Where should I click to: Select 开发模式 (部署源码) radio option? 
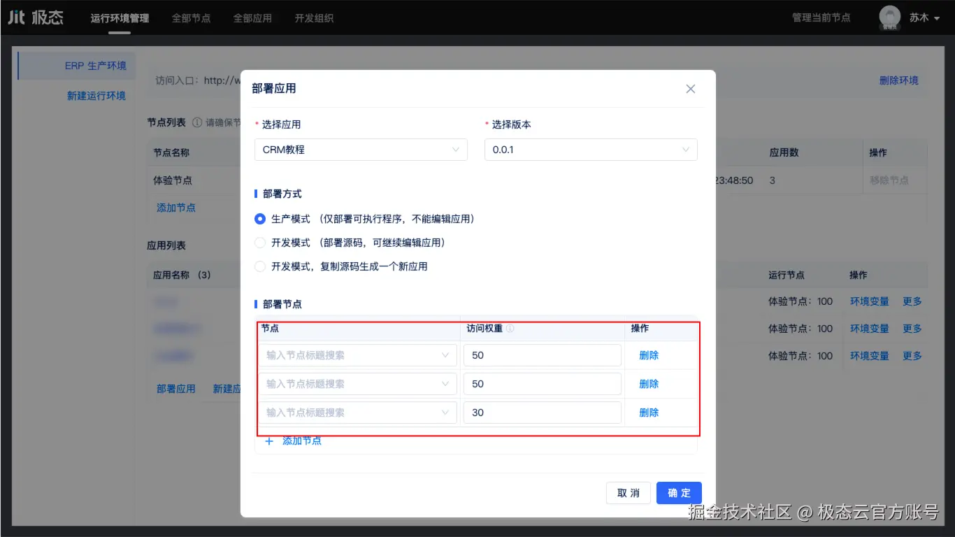coord(260,243)
